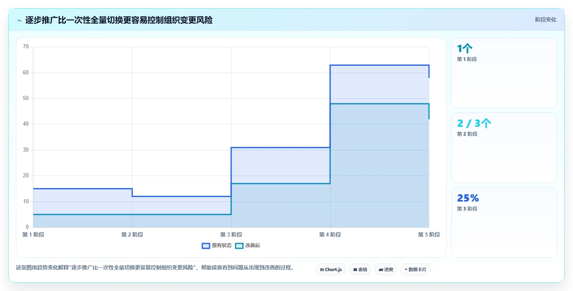Viewport: 573px width, 291px height.
Task: Click the lightning icon beside the title
Action: 19,20
